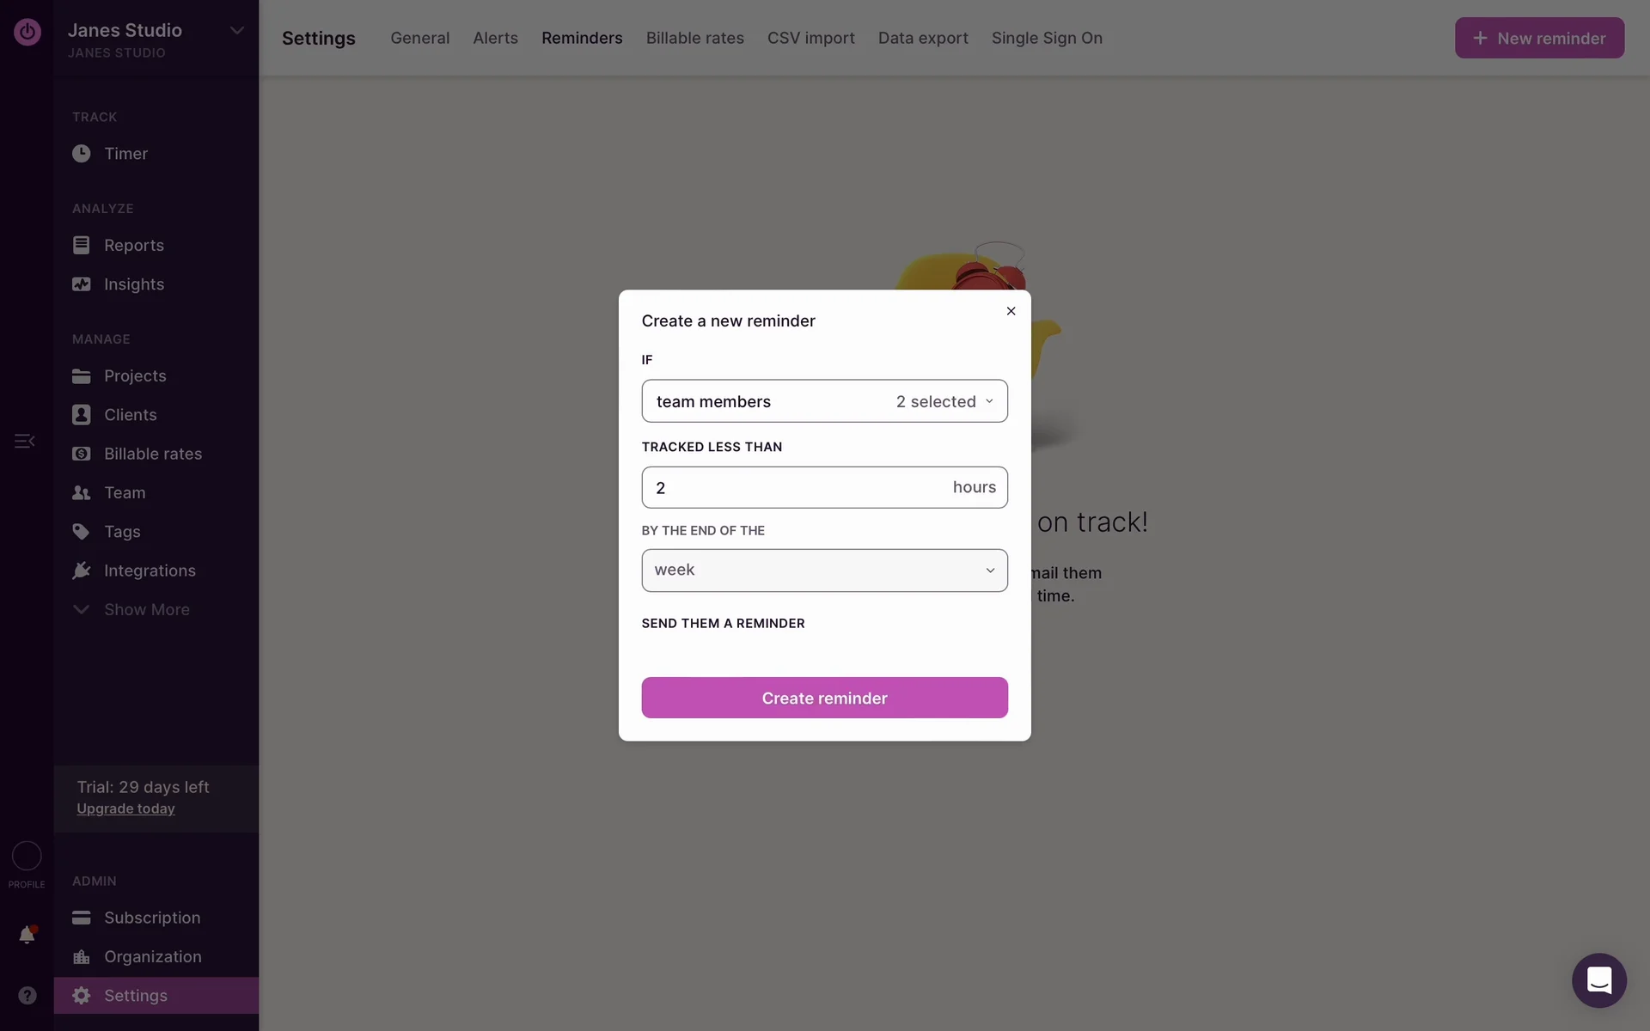Close the new reminder dialog
1650x1031 pixels.
coord(1011,311)
